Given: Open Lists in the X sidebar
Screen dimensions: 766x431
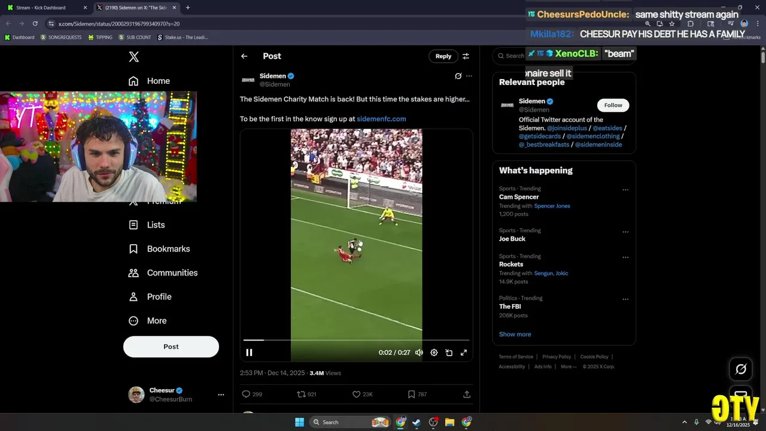Looking at the screenshot, I should [x=147, y=224].
